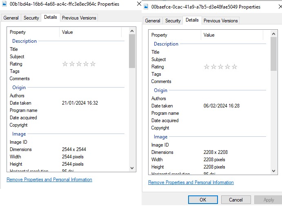Set third rating star in left window
Image resolution: width=282 pixels, height=206 pixels.
coord(79,64)
